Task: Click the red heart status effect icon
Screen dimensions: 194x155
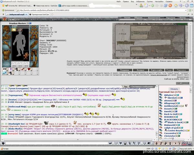Action: 29,69
